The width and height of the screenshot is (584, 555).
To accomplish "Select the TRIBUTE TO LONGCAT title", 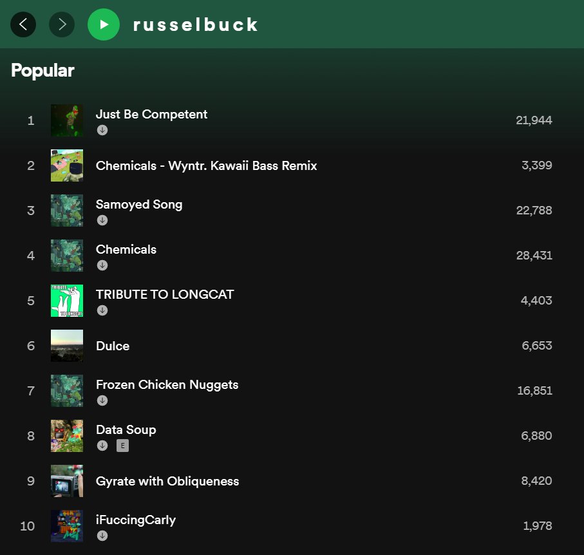I will coord(165,295).
